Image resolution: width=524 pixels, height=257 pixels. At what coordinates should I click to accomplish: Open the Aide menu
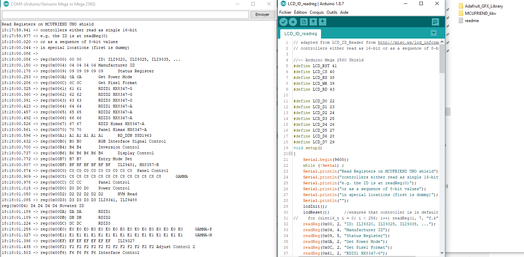click(x=344, y=12)
